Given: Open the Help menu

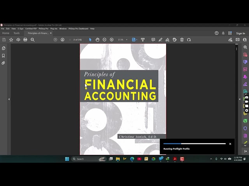Looking at the screenshot, I should coord(92,29).
